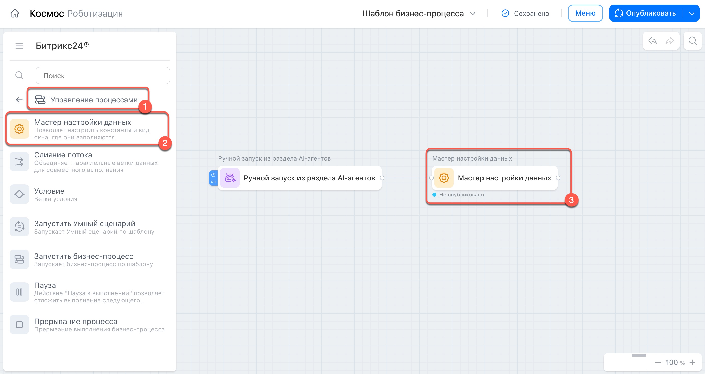Select the Условие diamond icon
705x374 pixels.
(19, 194)
